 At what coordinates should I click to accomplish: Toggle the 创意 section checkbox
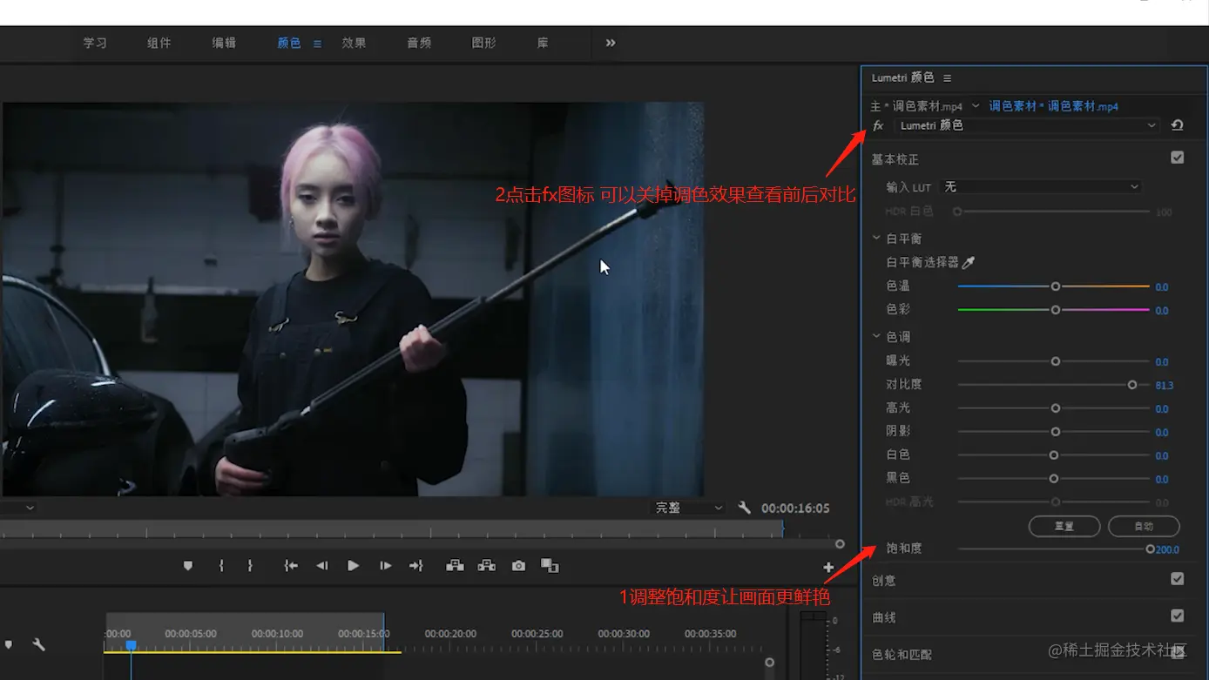pos(1178,579)
